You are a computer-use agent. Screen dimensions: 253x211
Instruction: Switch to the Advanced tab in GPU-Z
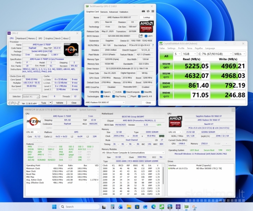coord(114,12)
